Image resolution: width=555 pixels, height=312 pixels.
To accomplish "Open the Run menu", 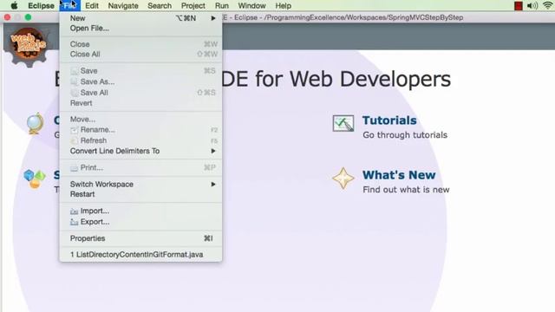I will click(222, 6).
